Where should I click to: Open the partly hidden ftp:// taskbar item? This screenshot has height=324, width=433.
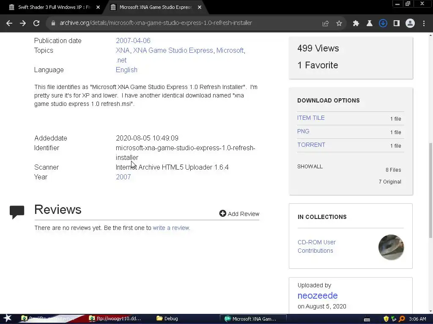pos(48,319)
